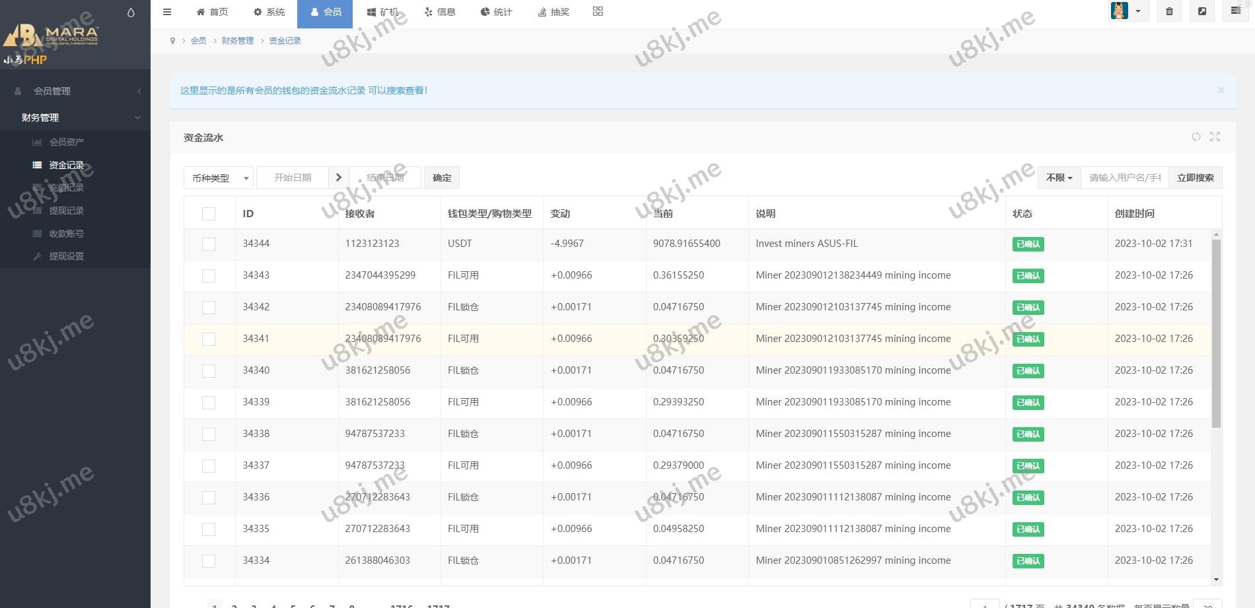The image size is (1255, 608).
Task: Expand 资金流水 panel to fullscreen
Action: 1215,137
